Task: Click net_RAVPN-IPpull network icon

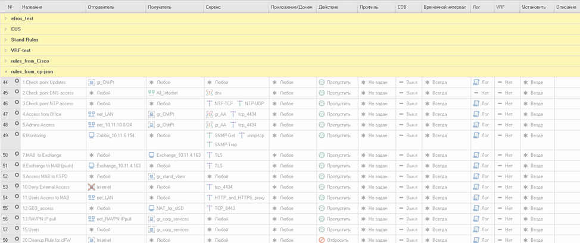Action: coord(91,219)
